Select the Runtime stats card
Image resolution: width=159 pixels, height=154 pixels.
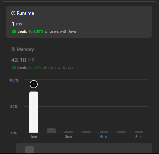[x=79, y=22]
